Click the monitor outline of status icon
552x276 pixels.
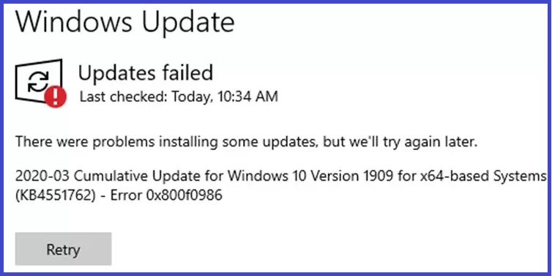[38, 81]
